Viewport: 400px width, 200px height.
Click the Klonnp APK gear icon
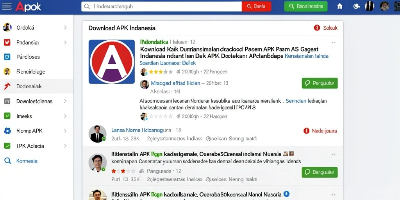click(7, 131)
